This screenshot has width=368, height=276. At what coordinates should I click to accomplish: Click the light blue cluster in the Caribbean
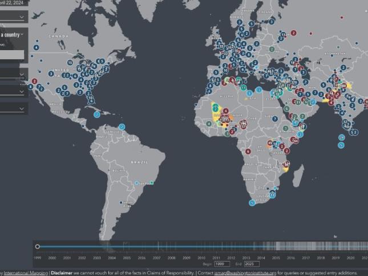pos(97,115)
